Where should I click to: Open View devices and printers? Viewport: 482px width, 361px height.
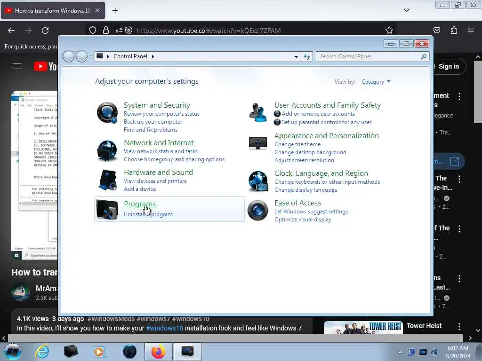pos(155,181)
